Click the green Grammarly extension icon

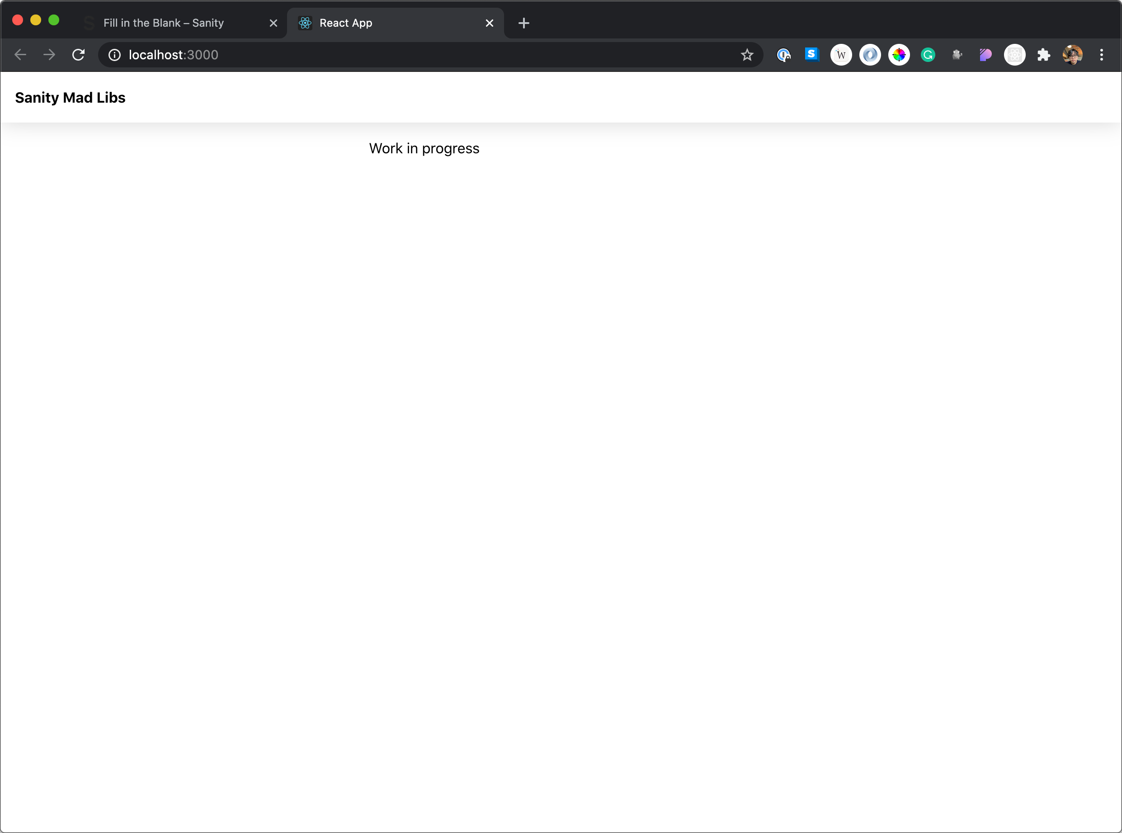(928, 55)
